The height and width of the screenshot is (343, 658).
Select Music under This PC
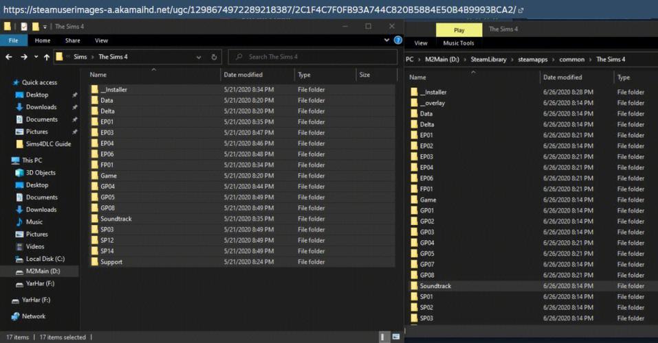point(34,222)
